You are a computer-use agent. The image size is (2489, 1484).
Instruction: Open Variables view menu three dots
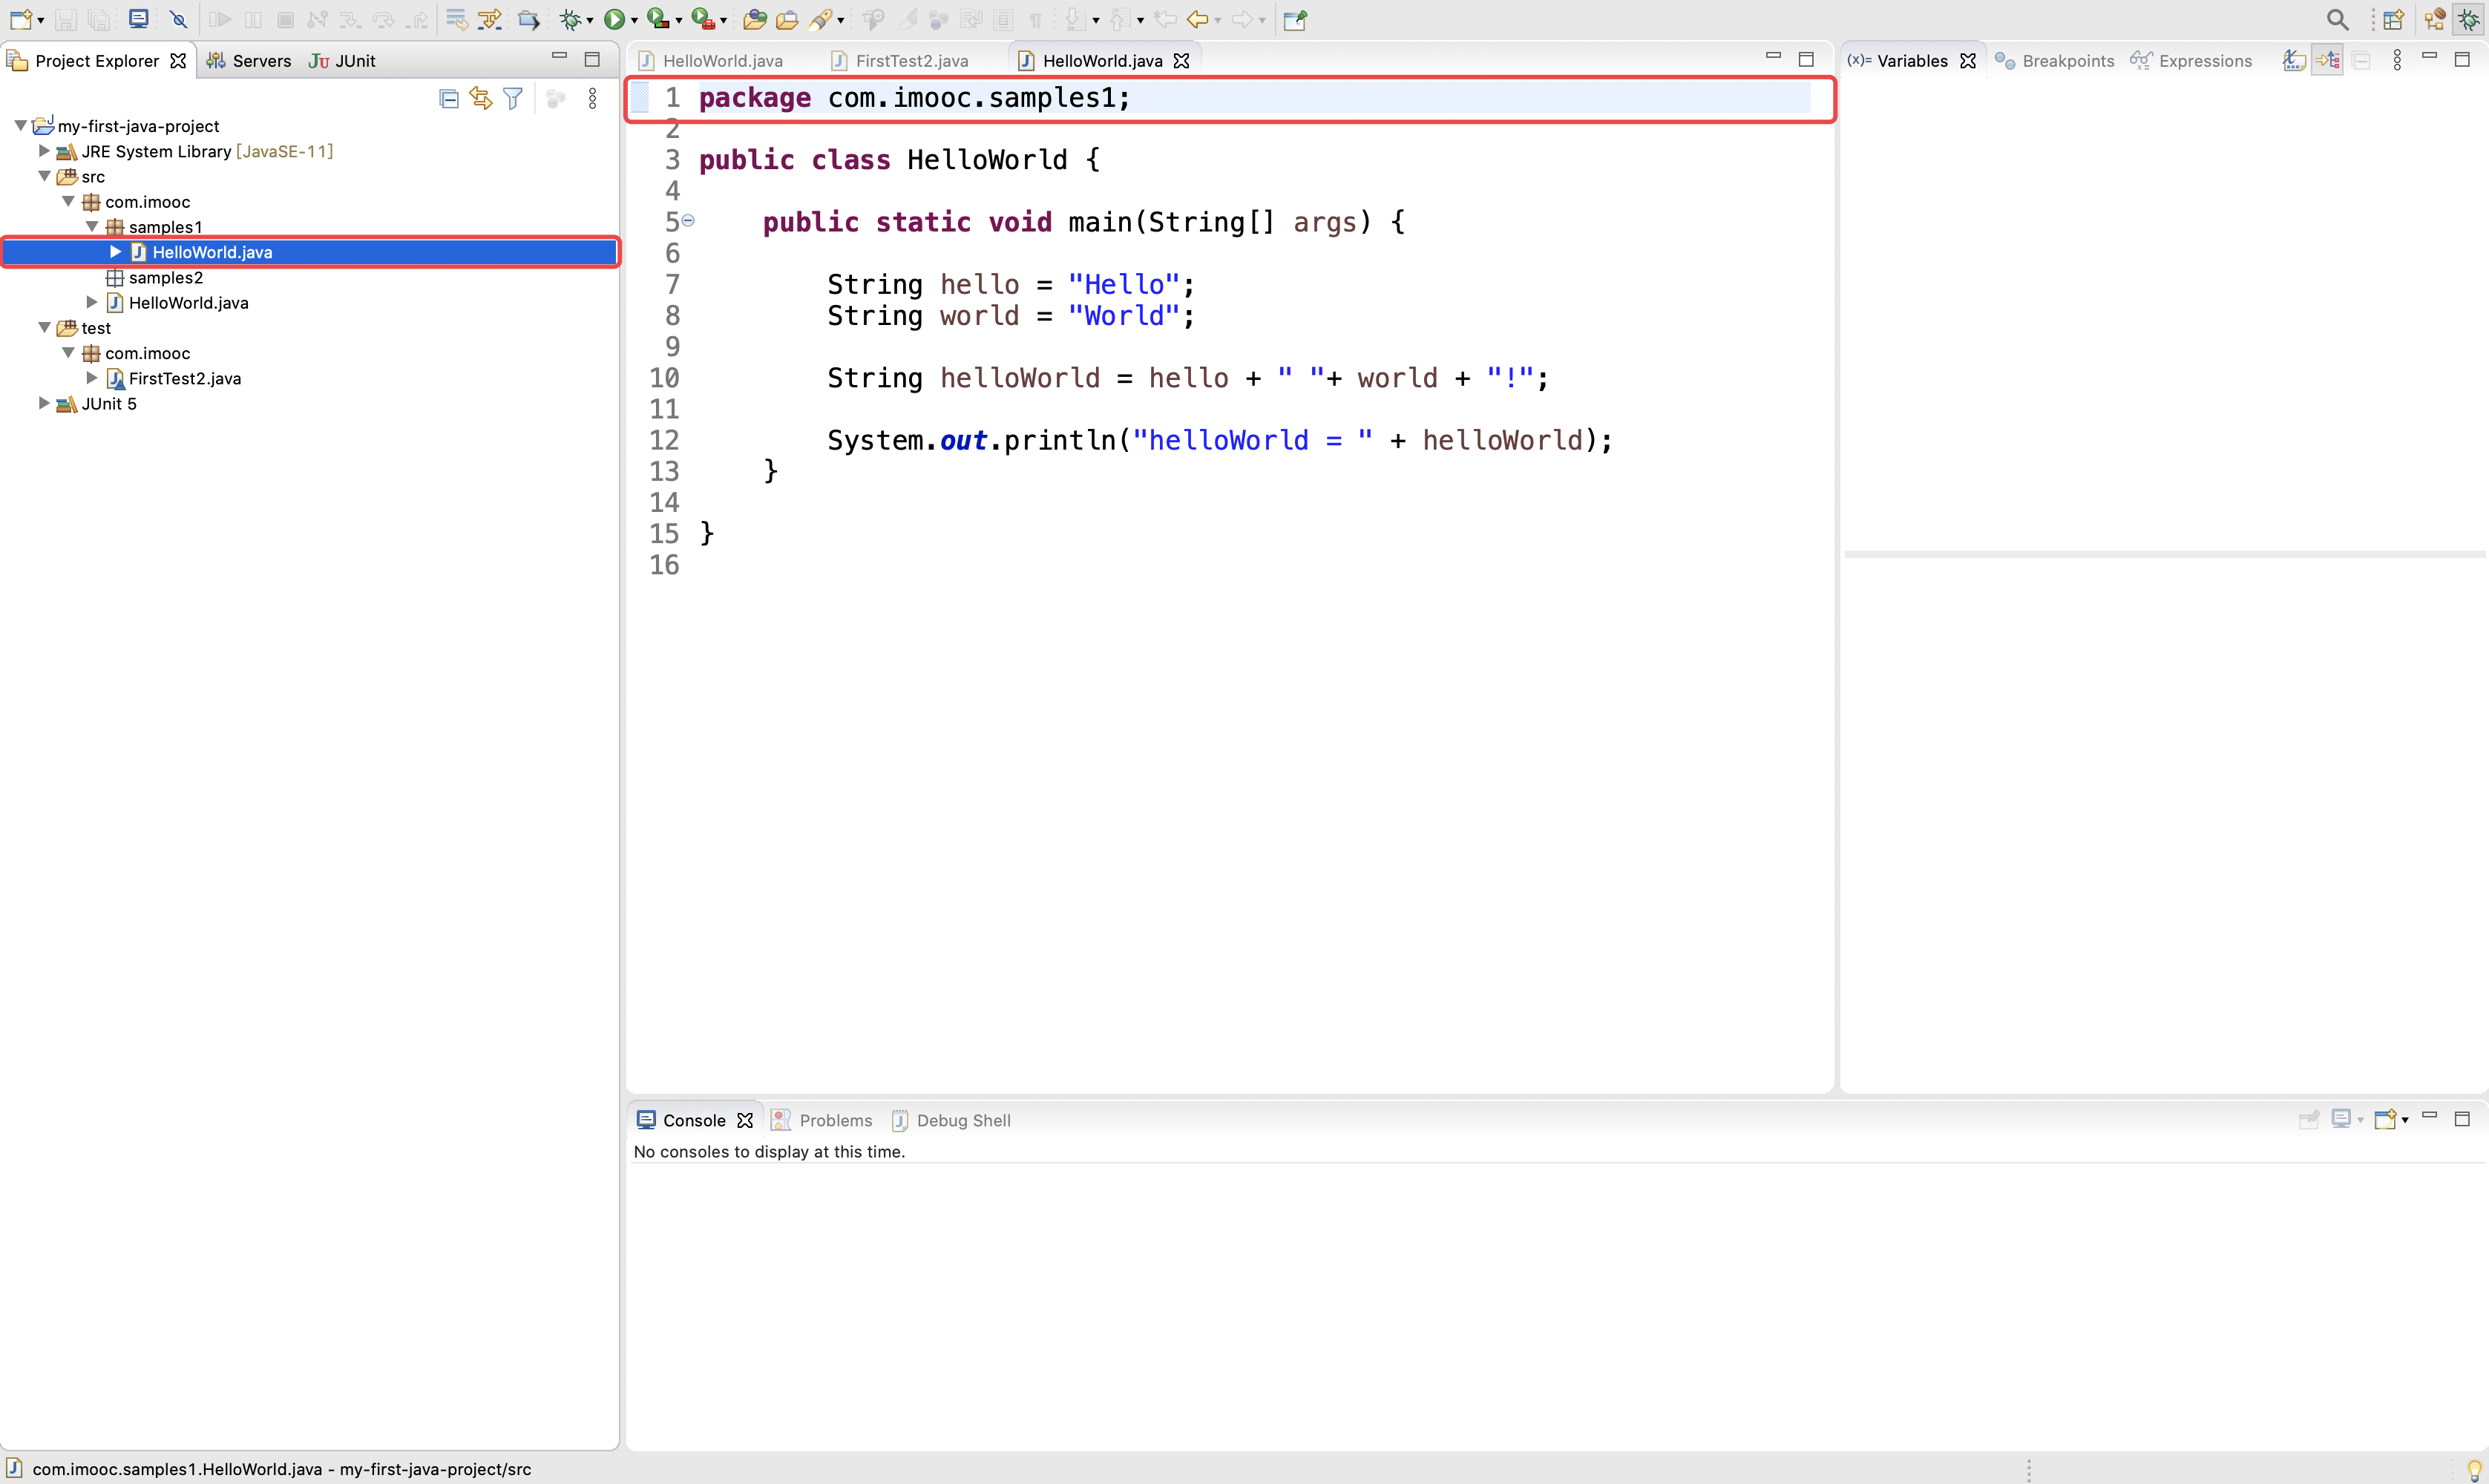click(2397, 60)
